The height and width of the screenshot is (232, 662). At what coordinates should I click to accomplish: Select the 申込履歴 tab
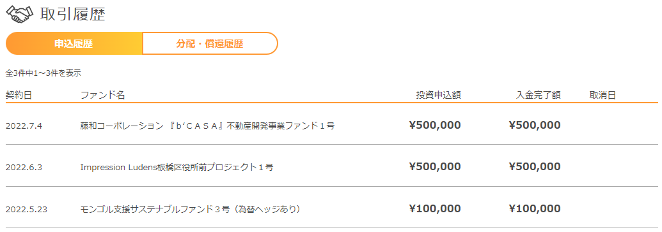[x=74, y=43]
